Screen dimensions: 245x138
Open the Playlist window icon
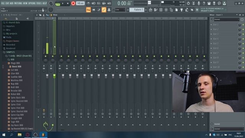pyautogui.click(x=150, y=10)
